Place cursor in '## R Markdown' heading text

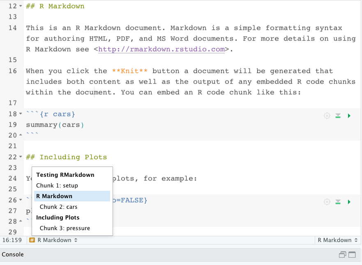click(55, 6)
